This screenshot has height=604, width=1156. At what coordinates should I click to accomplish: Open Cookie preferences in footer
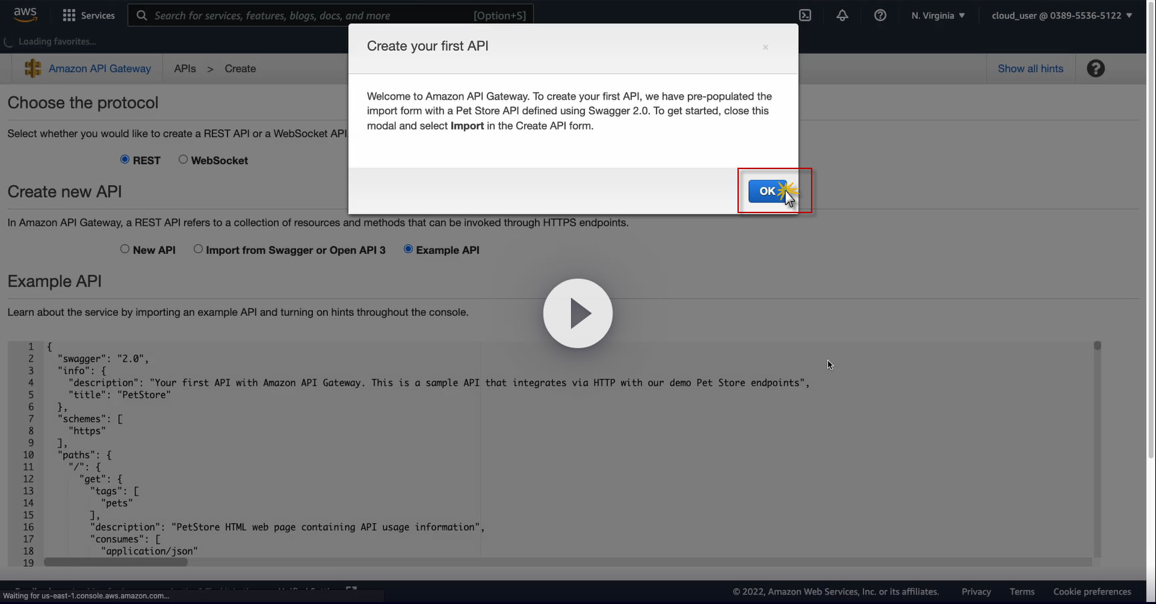[1092, 591]
